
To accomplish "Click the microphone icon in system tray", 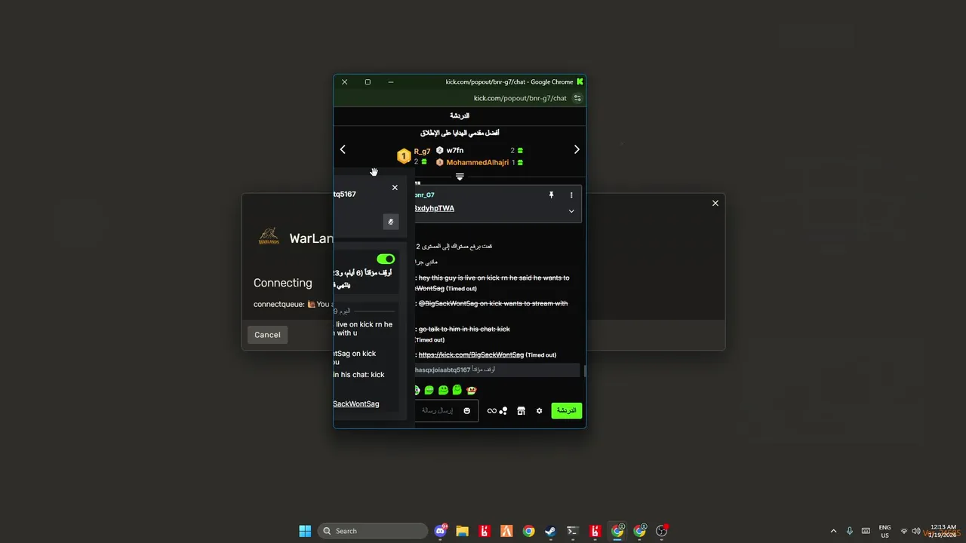I will point(850,531).
